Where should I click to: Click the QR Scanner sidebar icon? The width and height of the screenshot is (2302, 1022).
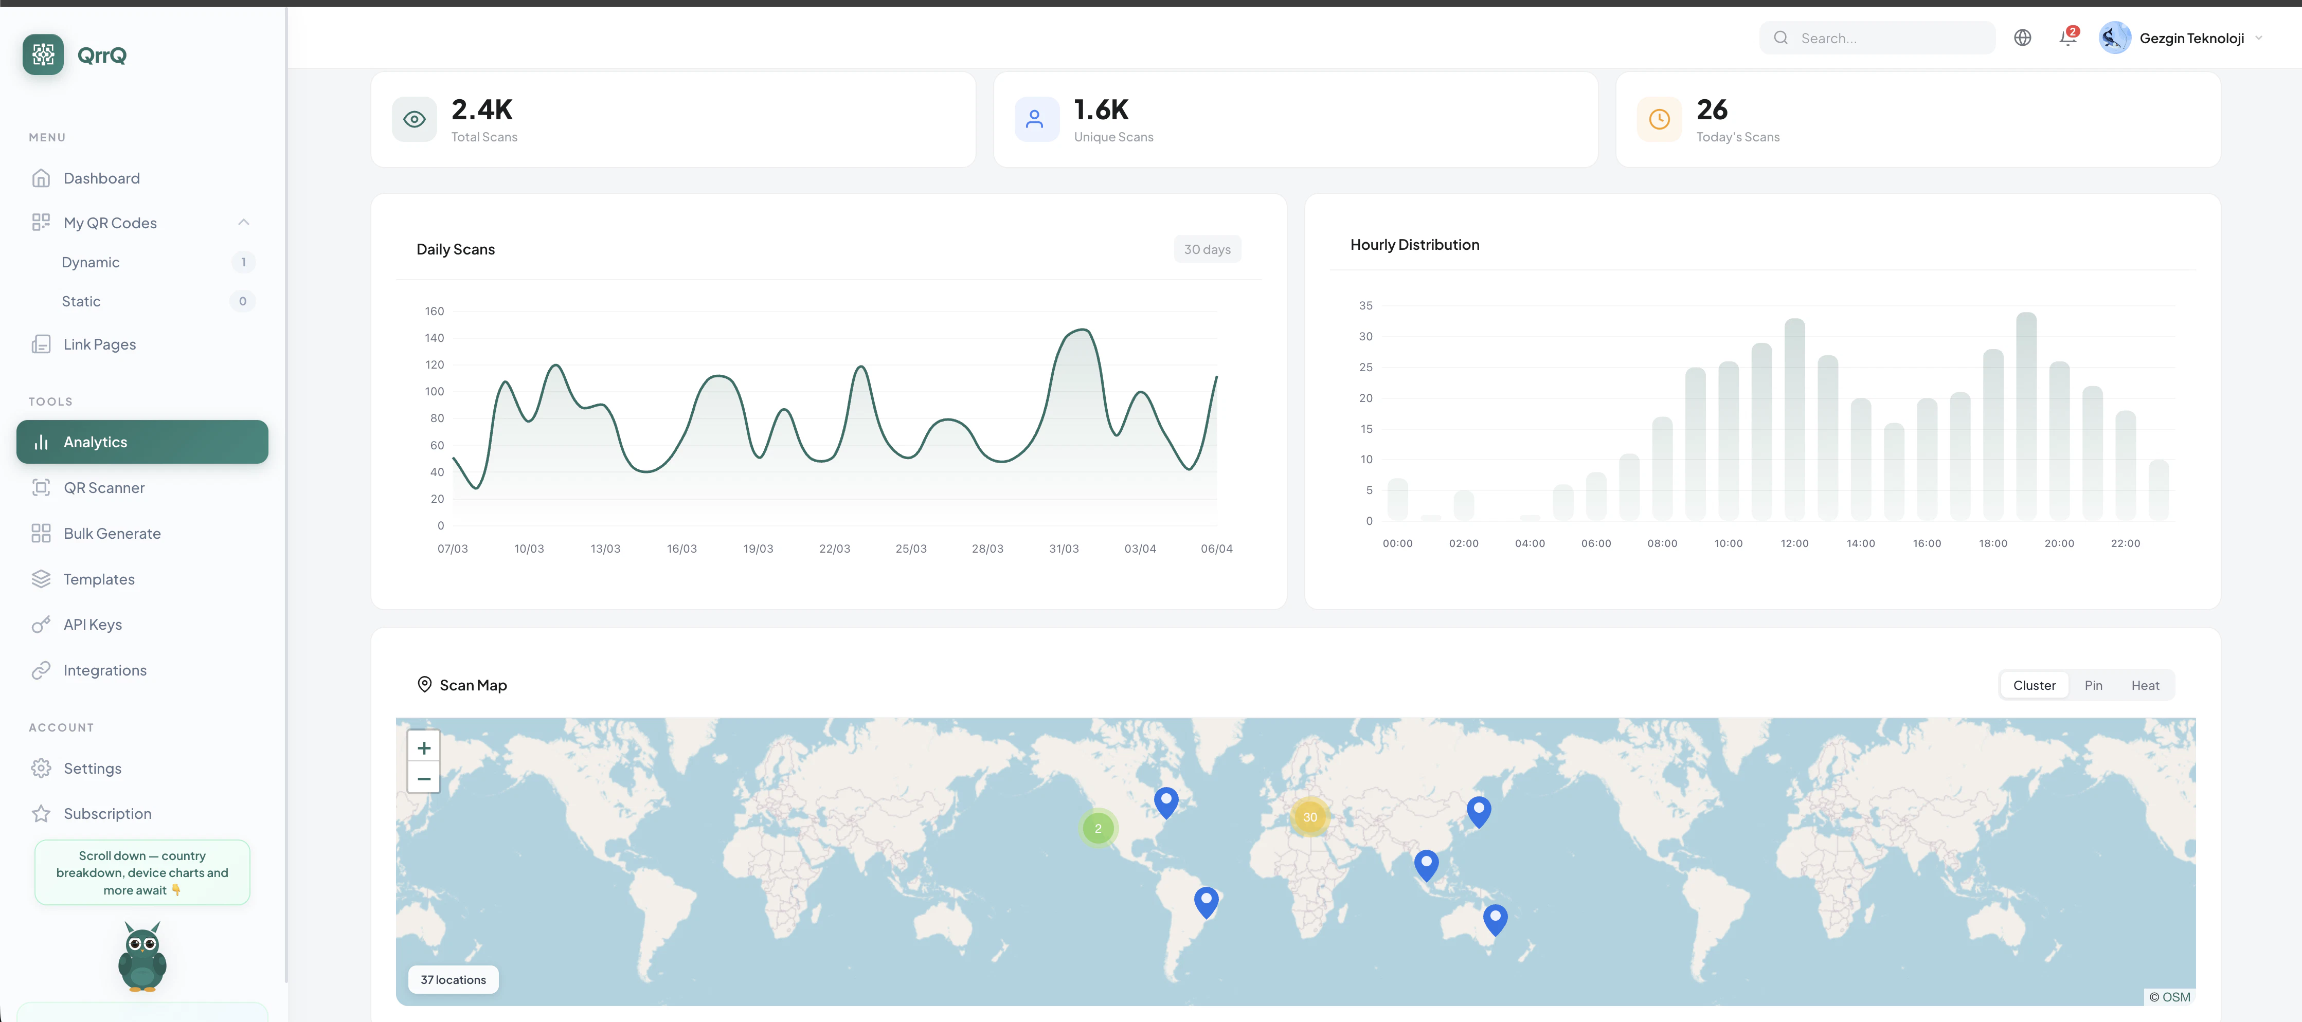[x=41, y=488]
